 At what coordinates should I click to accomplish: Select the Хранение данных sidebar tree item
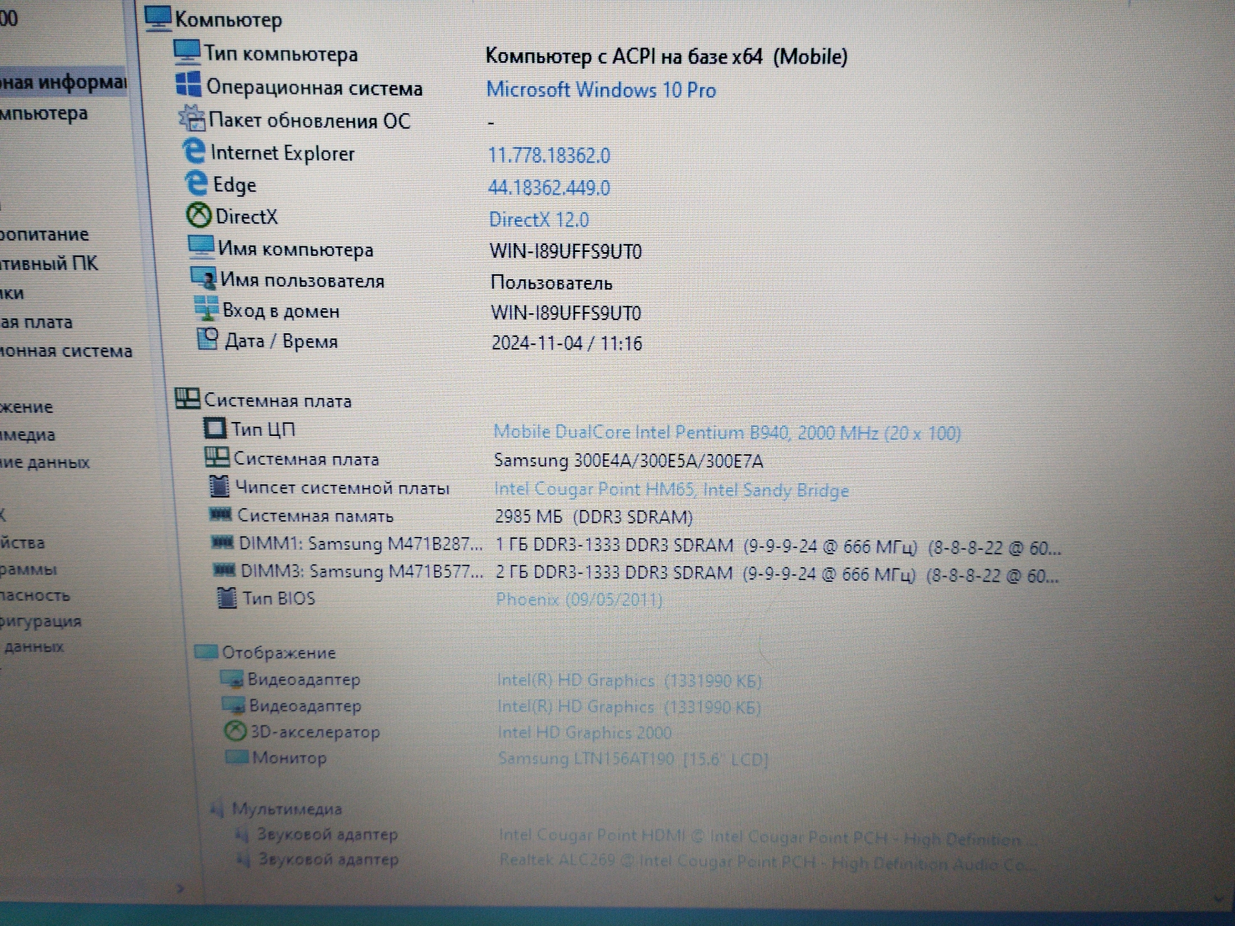coord(44,462)
